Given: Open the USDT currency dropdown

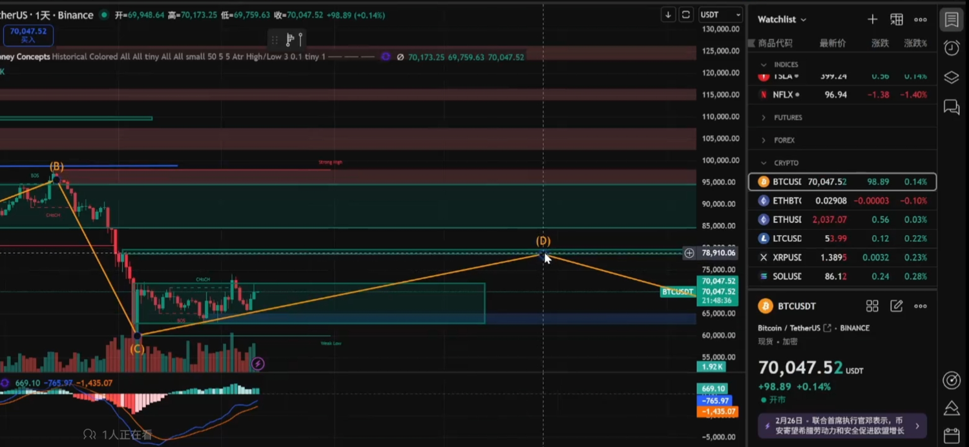Looking at the screenshot, I should click(720, 15).
